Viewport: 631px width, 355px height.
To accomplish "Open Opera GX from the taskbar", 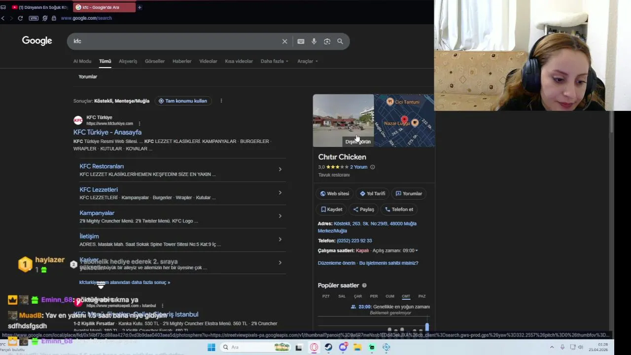I will pyautogui.click(x=314, y=347).
